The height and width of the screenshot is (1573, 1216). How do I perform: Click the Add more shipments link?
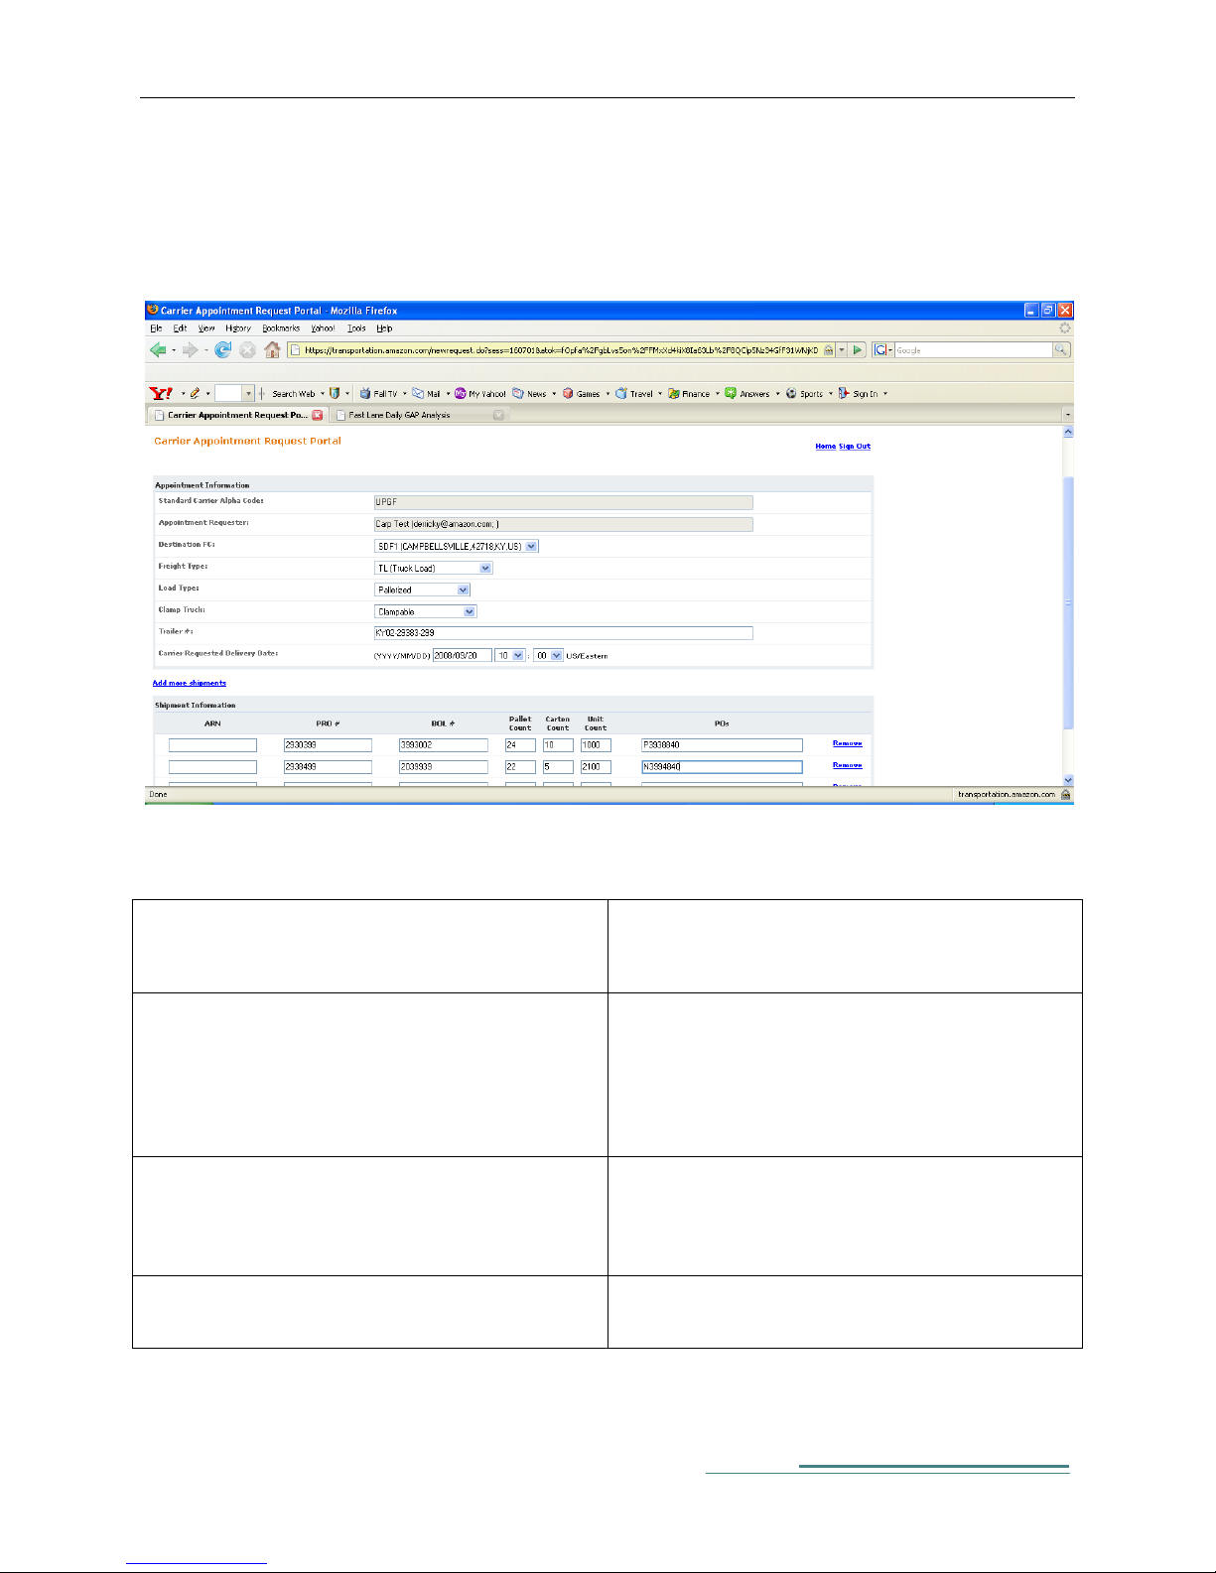pos(190,683)
